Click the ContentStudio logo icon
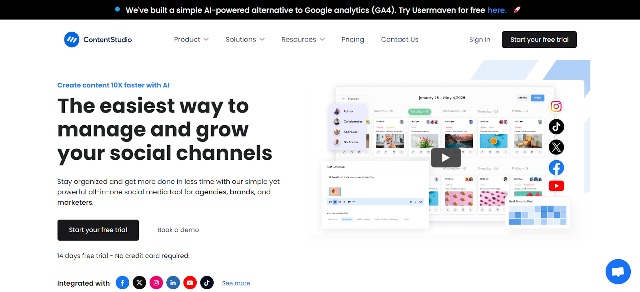 (72, 39)
